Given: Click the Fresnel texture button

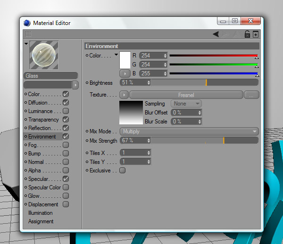Looking at the screenshot, I should [186, 95].
